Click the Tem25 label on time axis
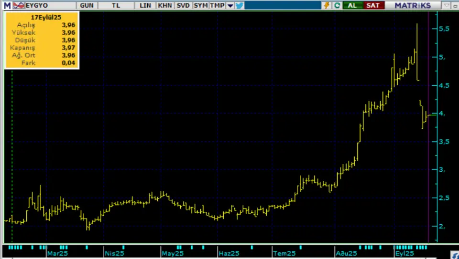The width and height of the screenshot is (459, 259). (284, 253)
